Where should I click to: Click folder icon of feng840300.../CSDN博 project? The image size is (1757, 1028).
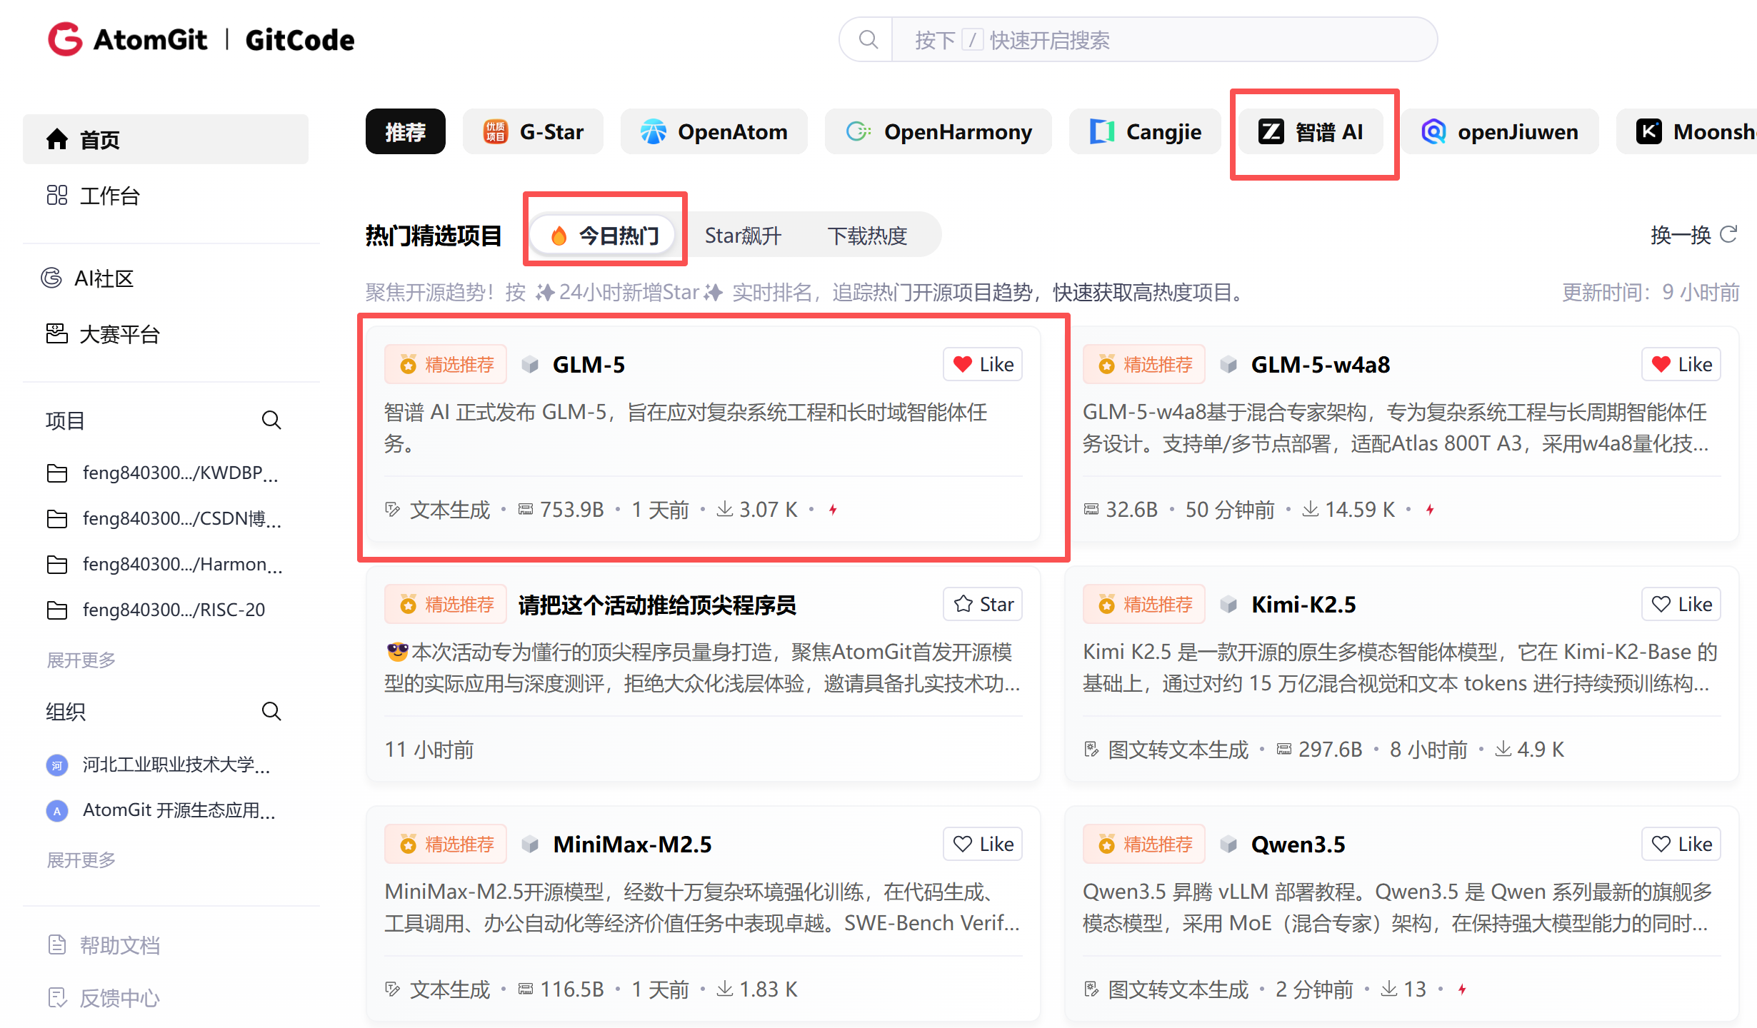tap(57, 519)
